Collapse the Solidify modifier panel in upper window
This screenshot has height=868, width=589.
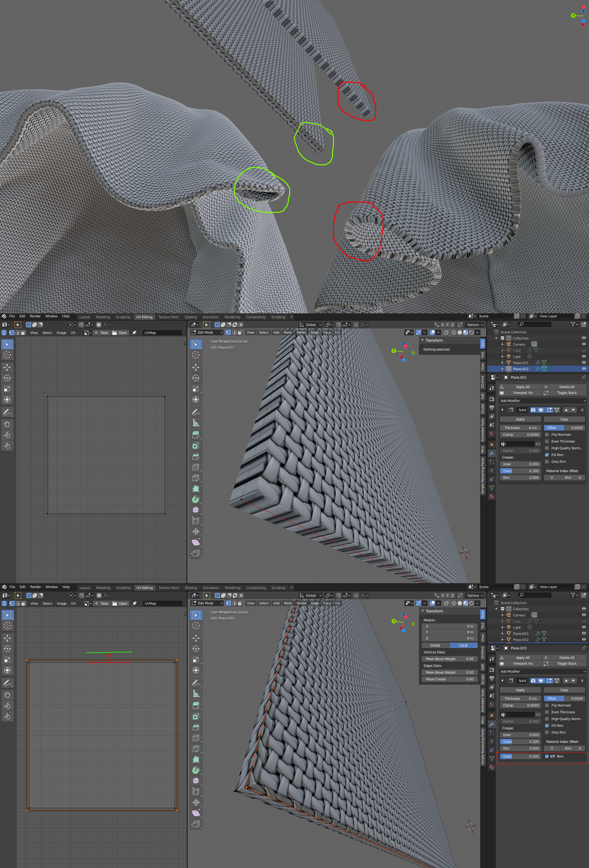tap(502, 410)
